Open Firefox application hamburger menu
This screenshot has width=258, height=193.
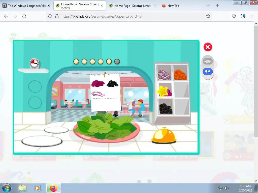(252, 16)
